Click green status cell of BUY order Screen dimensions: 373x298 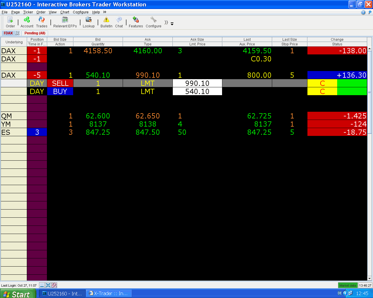[352, 91]
